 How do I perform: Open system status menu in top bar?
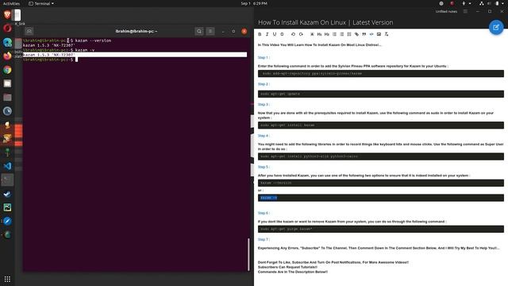coord(491,3)
